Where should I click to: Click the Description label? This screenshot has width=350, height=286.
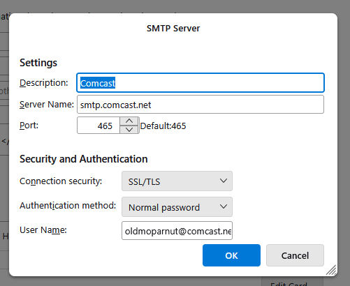(x=44, y=83)
